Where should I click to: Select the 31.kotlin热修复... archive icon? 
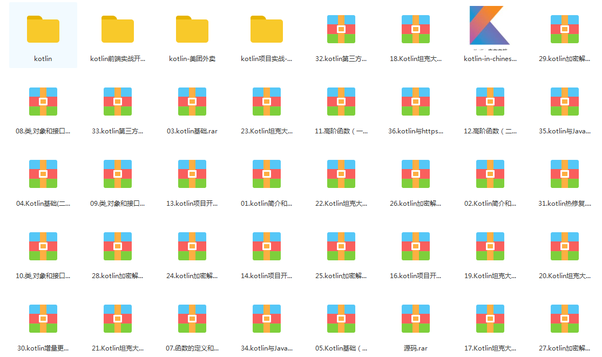564,174
